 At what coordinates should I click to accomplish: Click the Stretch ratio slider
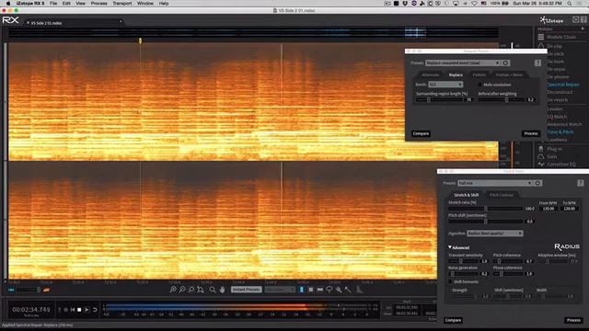click(x=485, y=209)
